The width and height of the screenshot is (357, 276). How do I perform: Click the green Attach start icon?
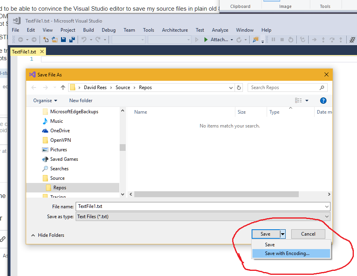click(206, 40)
